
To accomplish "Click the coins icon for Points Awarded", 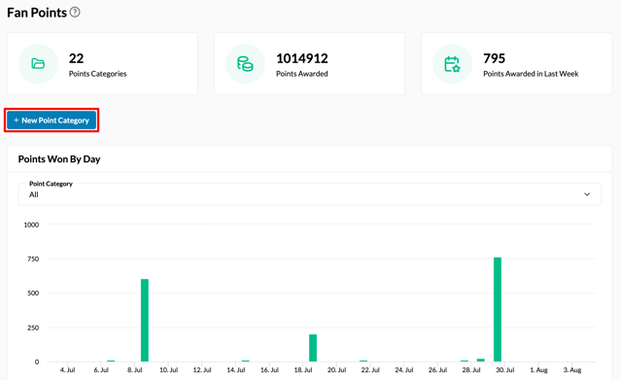I will click(x=245, y=64).
